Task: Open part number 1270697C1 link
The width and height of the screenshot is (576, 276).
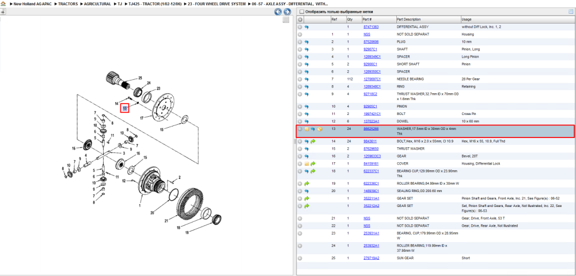Action: 372,79
